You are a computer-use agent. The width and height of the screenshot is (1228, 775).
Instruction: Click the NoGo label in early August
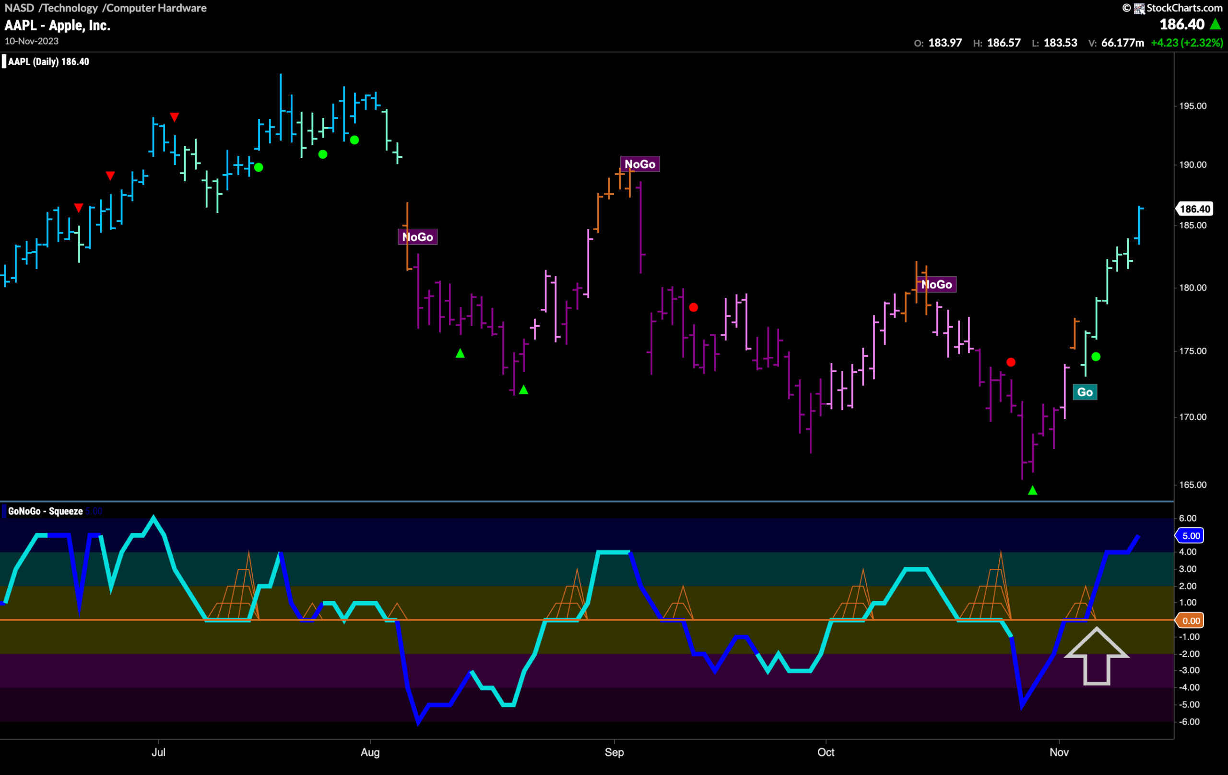coord(418,236)
